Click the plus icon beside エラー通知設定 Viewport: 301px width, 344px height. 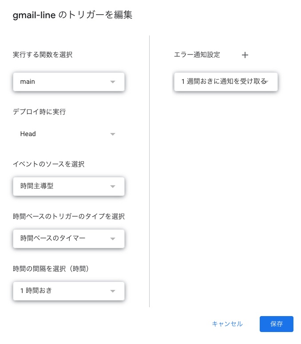pos(245,55)
